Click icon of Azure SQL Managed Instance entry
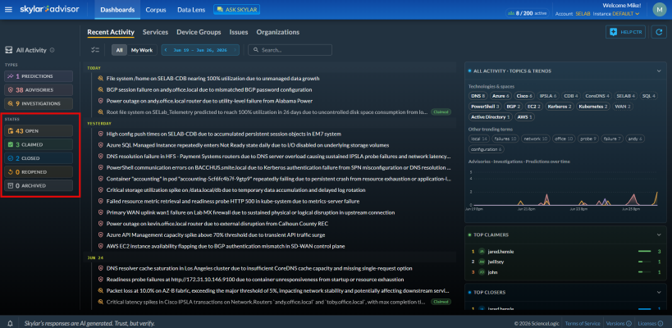 101,145
